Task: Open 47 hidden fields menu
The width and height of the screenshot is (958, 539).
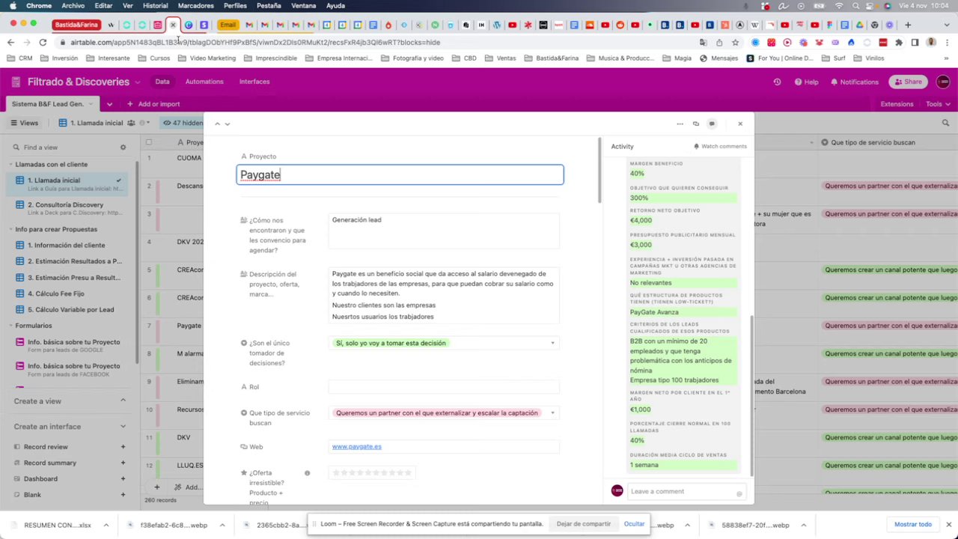Action: (183, 123)
